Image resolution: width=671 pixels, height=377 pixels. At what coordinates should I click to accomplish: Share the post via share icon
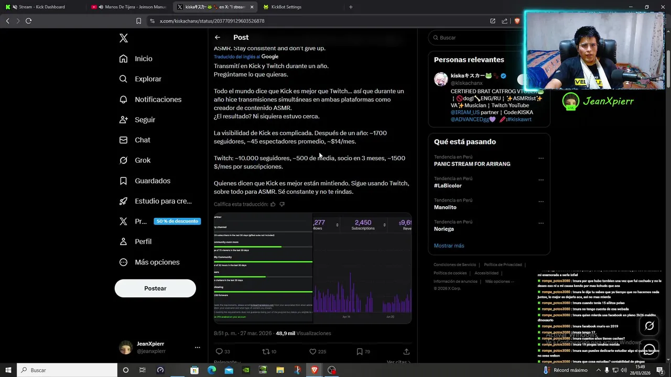coord(406,351)
